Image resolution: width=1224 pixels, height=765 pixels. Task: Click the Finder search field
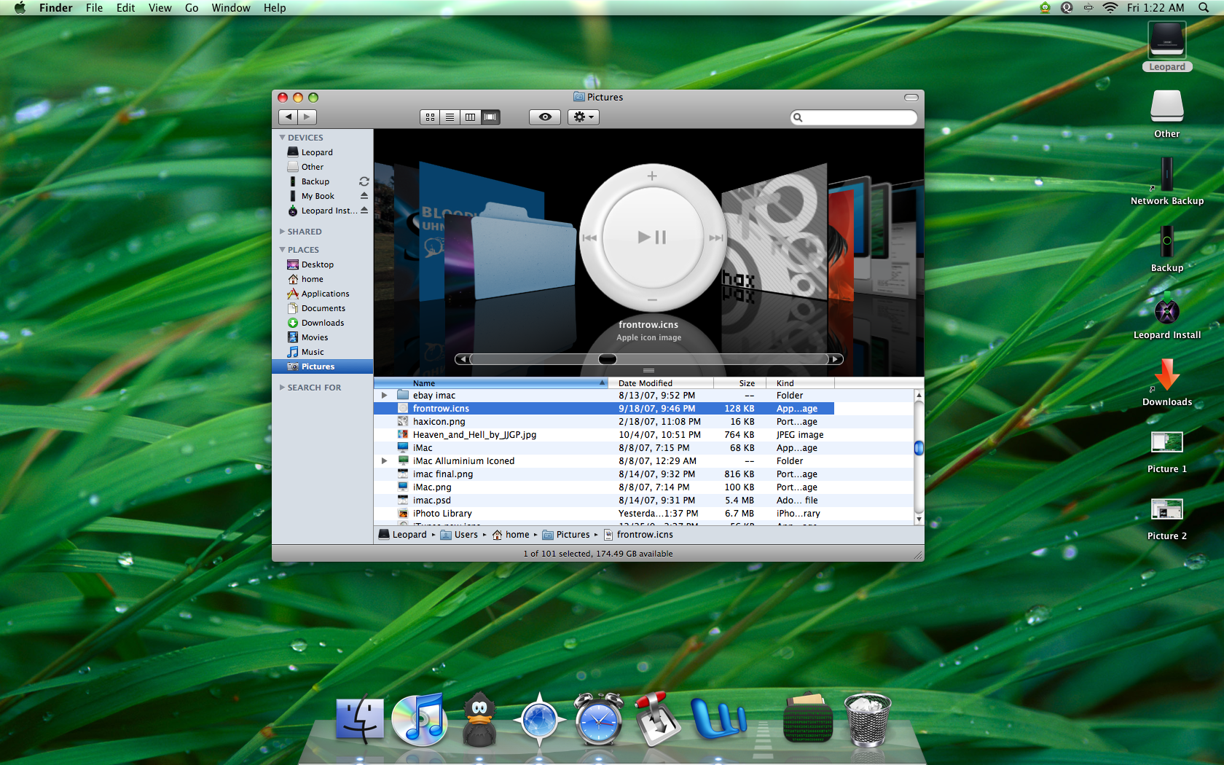(x=857, y=117)
